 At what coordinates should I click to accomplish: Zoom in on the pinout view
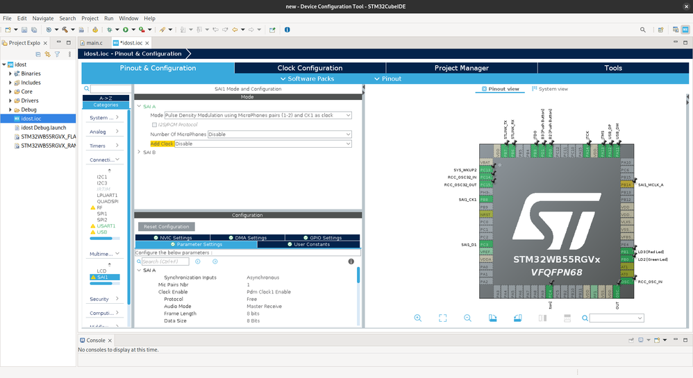(x=417, y=318)
